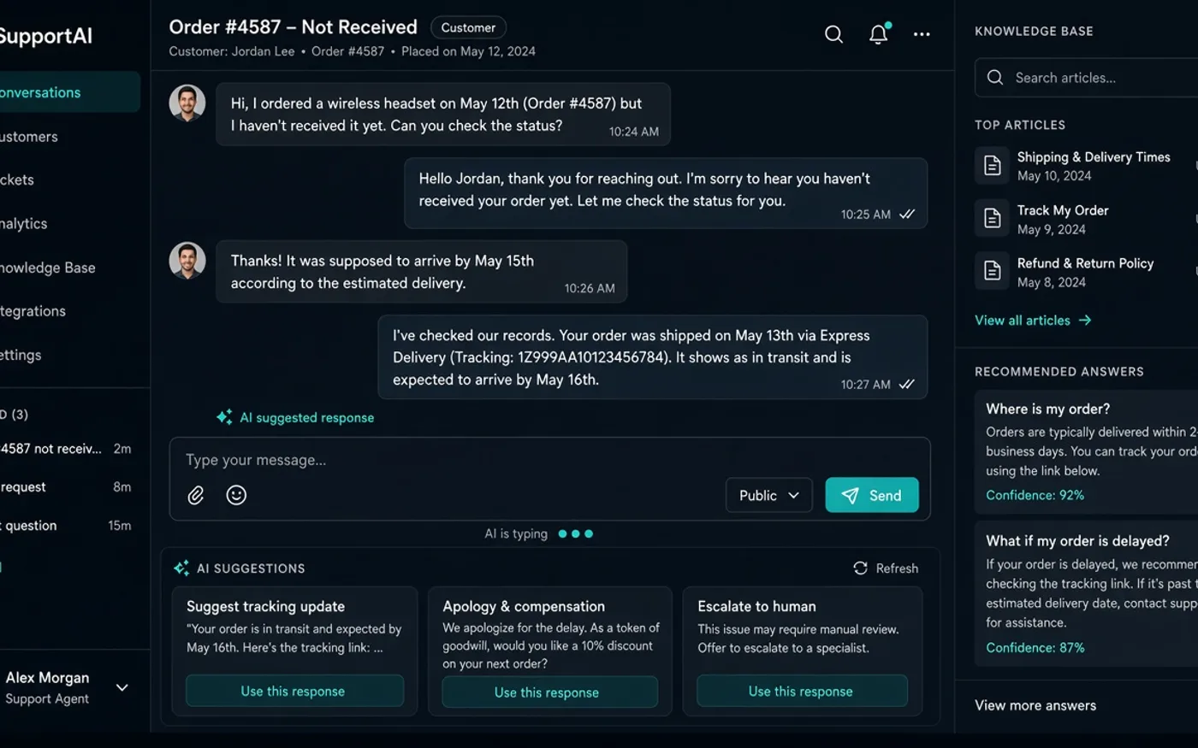
Task: Expand the Alex Morgan profile chevron
Action: 122,687
